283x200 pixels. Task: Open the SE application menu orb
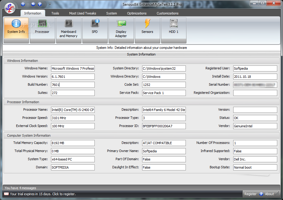10,8
